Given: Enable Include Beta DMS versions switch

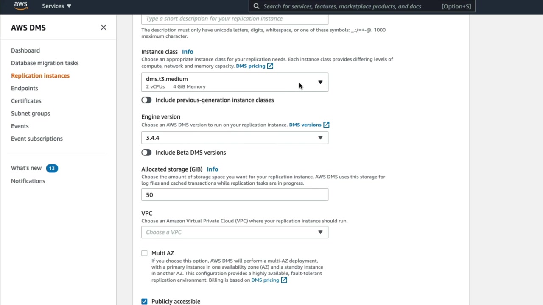Looking at the screenshot, I should click(146, 152).
